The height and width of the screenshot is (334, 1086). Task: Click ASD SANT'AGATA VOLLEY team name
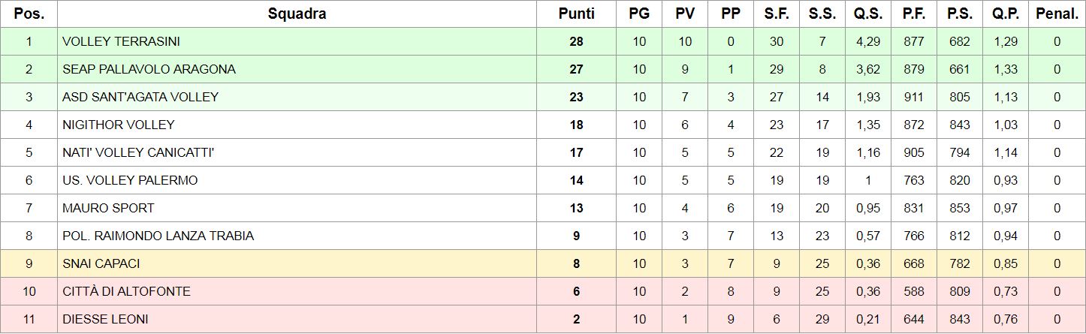coord(140,97)
